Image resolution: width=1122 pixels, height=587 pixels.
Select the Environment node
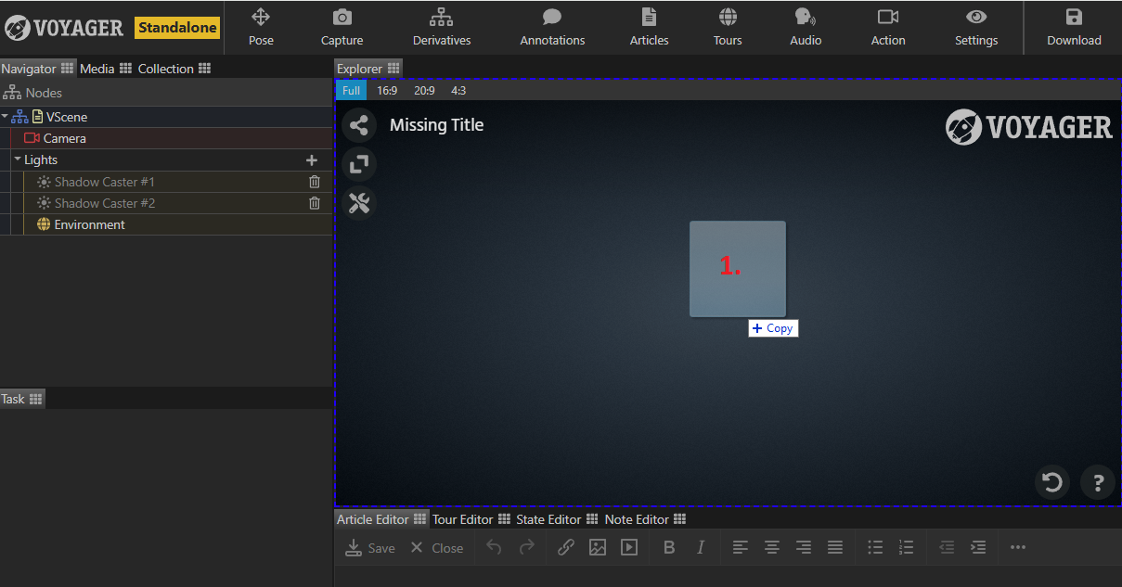[x=166, y=224]
